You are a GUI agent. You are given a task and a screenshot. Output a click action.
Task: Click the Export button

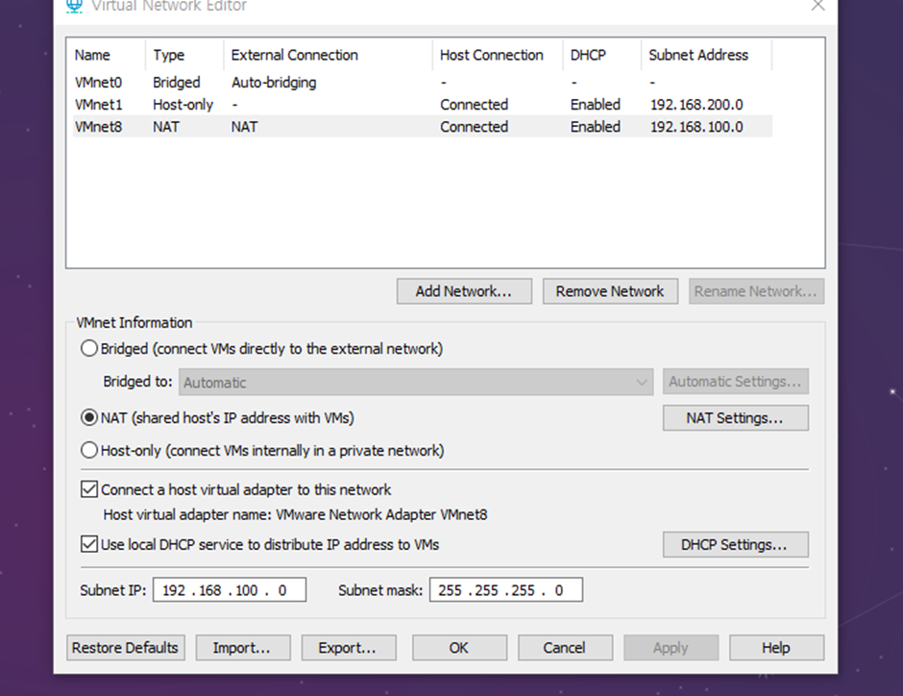click(x=349, y=648)
